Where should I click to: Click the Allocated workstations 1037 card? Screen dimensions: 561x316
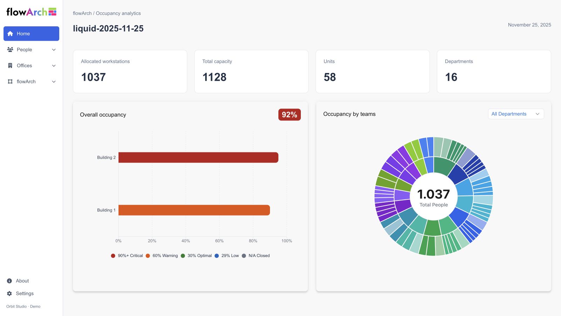coord(130,72)
